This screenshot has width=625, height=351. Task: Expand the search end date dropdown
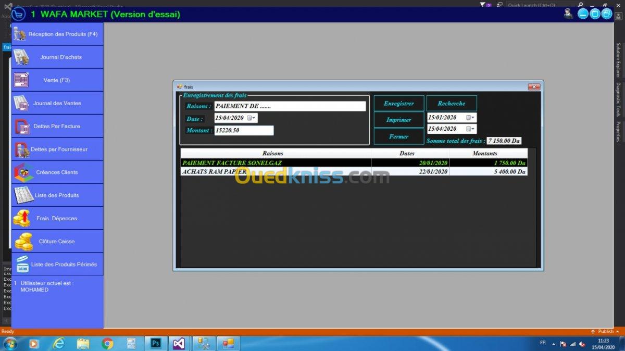click(x=470, y=129)
